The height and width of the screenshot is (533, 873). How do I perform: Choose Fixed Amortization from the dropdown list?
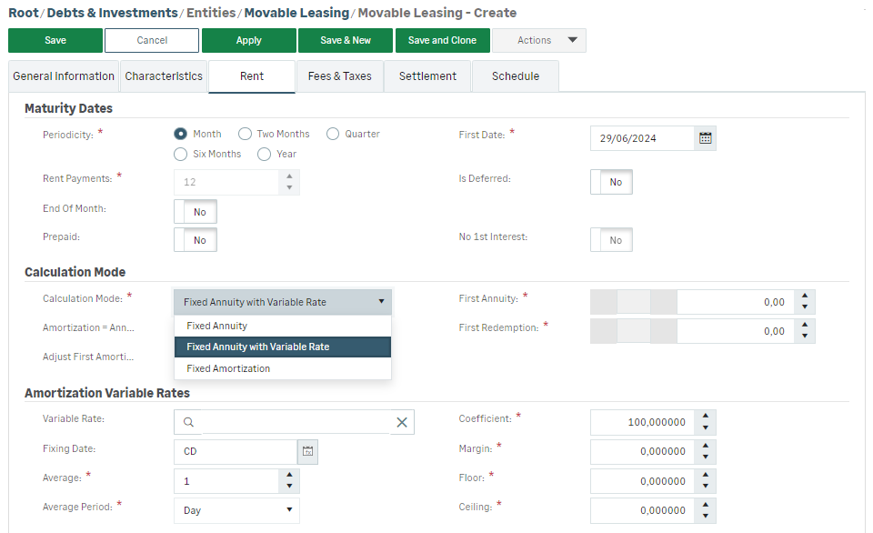pyautogui.click(x=228, y=368)
